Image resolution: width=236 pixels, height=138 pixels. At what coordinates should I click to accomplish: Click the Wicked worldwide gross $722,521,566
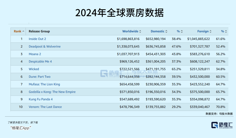(x=129, y=69)
